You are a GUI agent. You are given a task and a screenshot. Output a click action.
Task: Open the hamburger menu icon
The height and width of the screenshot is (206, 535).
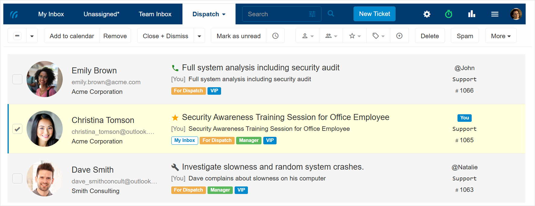[x=495, y=14]
